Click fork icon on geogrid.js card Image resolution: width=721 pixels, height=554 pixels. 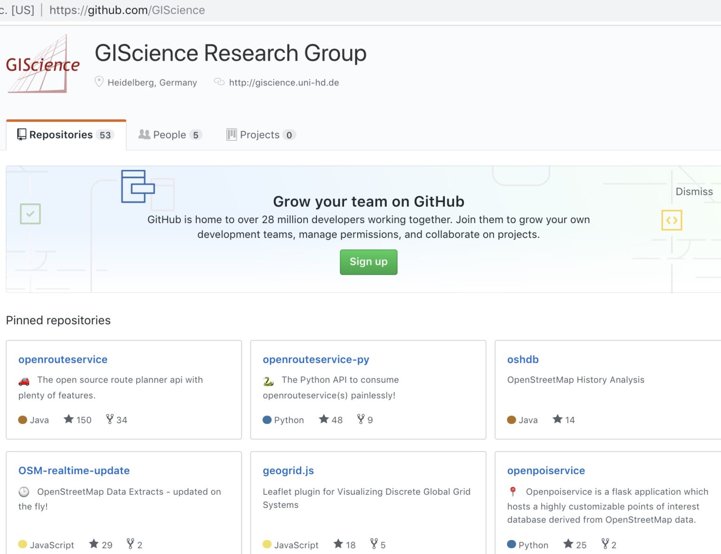pyautogui.click(x=374, y=544)
